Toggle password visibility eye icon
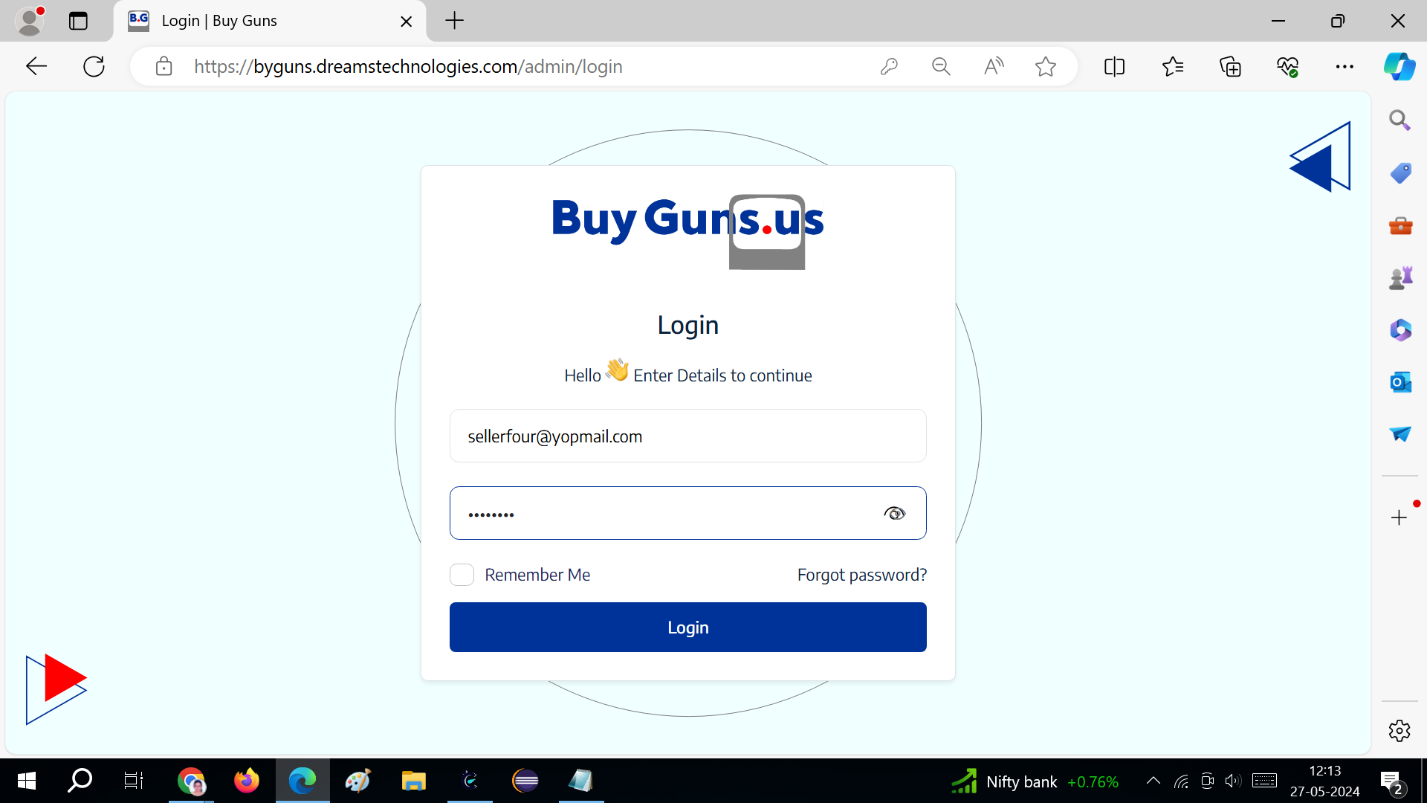The image size is (1427, 803). 895,513
